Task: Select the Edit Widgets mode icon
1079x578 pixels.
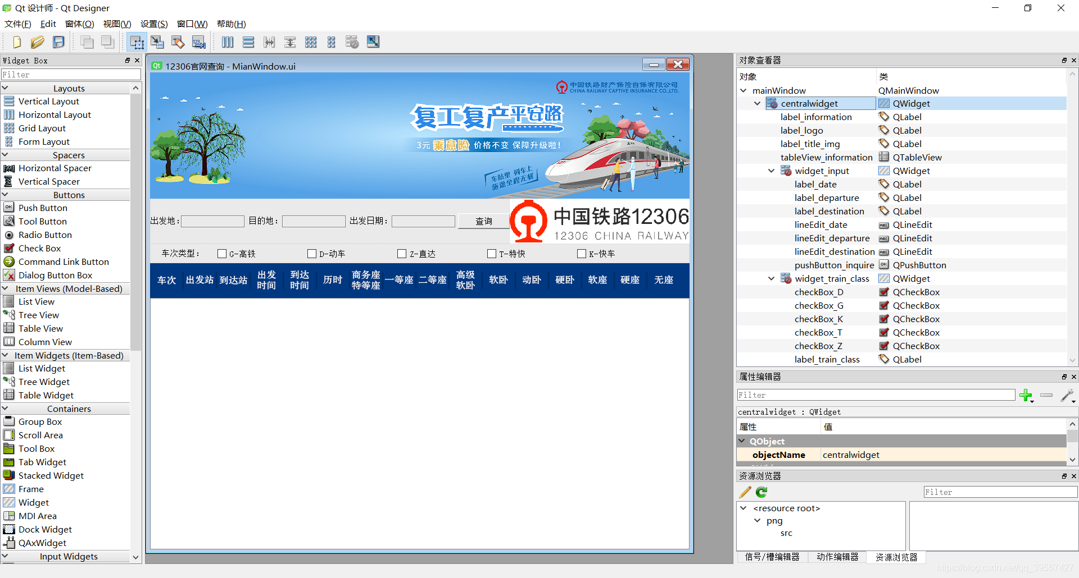Action: (x=137, y=42)
